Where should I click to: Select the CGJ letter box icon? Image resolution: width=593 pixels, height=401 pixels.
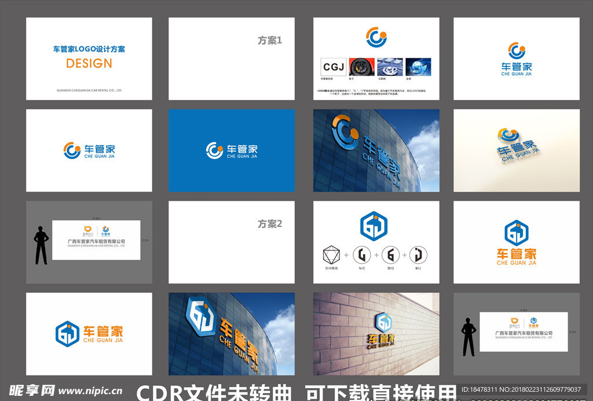333,67
